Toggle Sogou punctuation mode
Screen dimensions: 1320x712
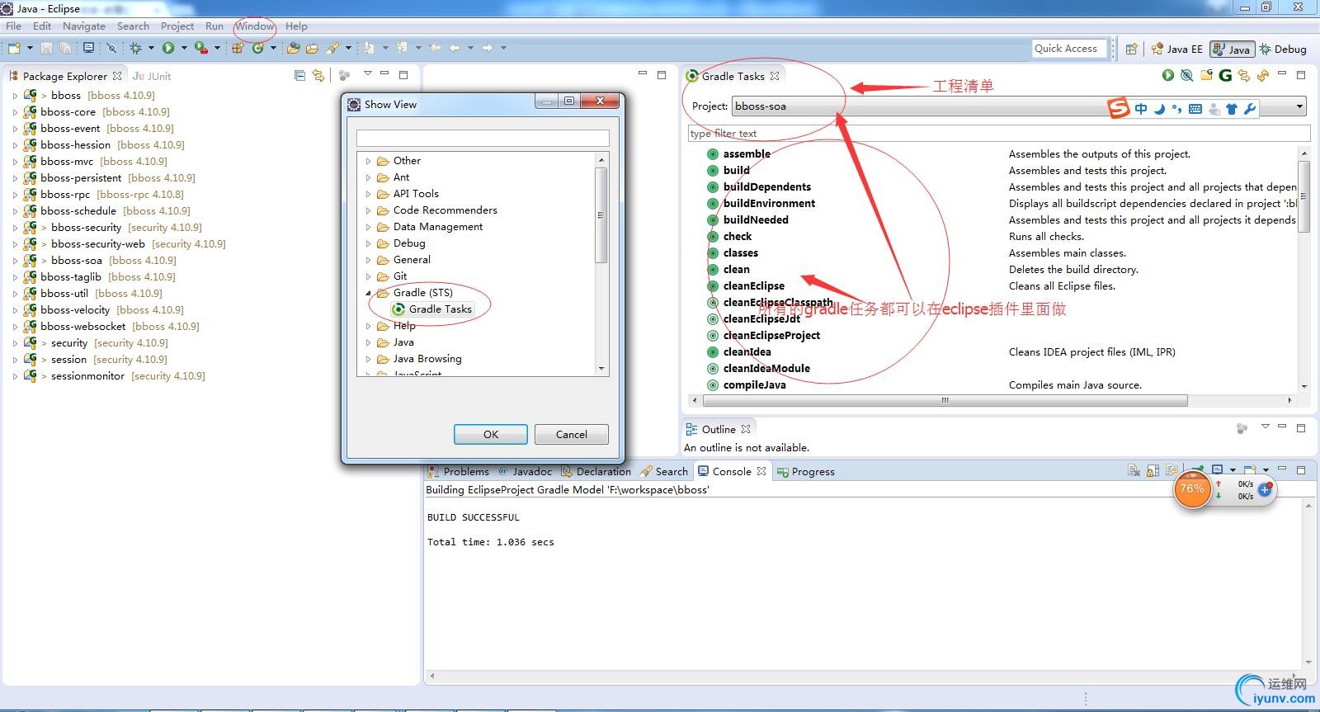coord(1177,109)
